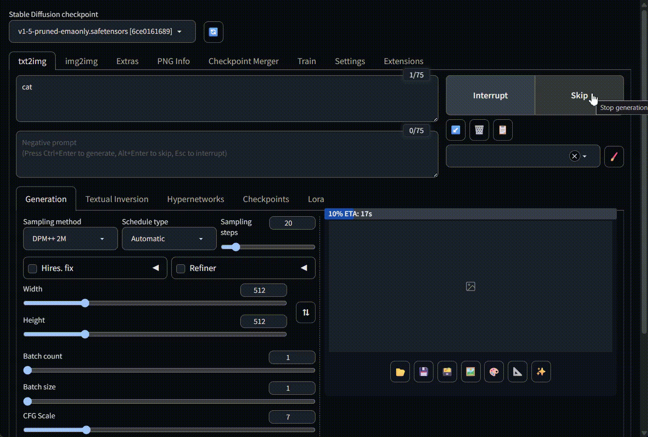Screen dimensions: 648x437
Task: Click the read generation parameters arrow icon
Action: [455, 130]
